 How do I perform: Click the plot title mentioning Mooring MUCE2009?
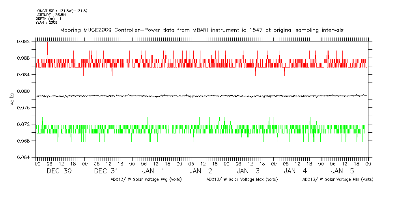tap(202, 30)
